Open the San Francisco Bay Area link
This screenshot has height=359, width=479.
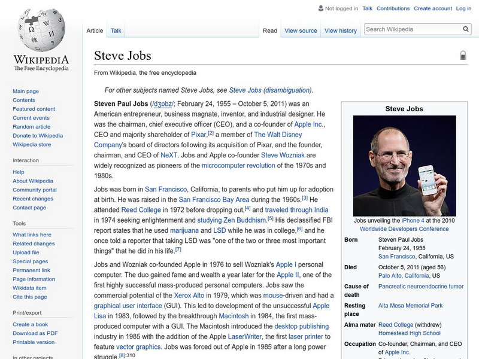click(x=214, y=200)
